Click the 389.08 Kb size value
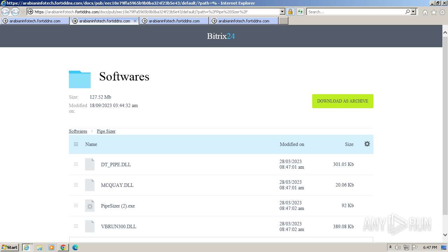 click(343, 226)
